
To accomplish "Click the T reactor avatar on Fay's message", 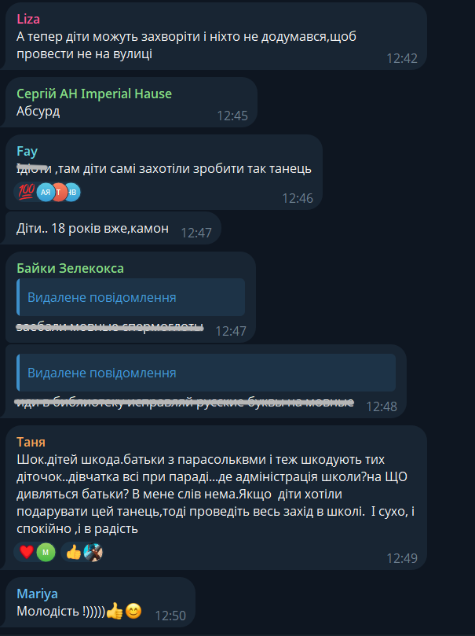I will click(x=59, y=193).
